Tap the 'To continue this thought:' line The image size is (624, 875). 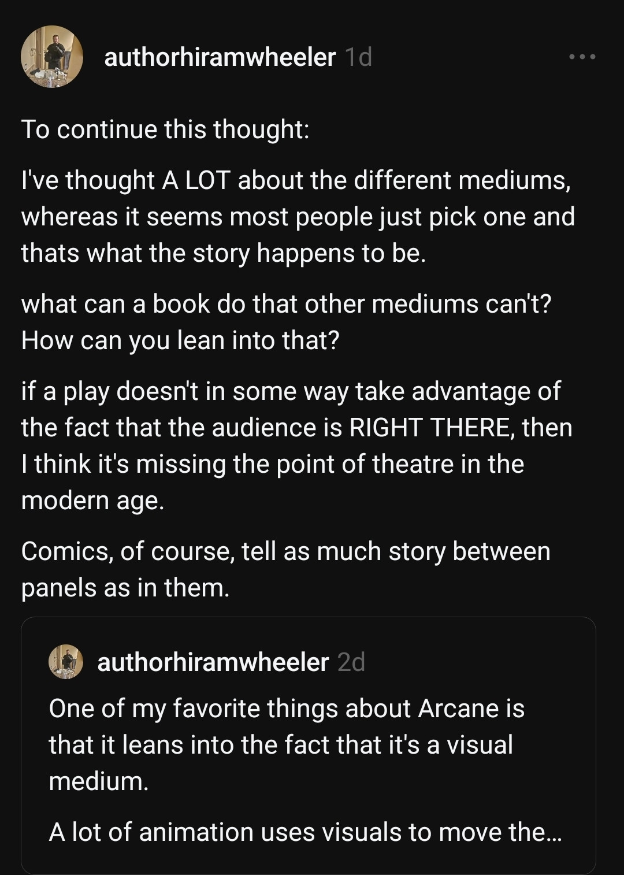pyautogui.click(x=166, y=129)
